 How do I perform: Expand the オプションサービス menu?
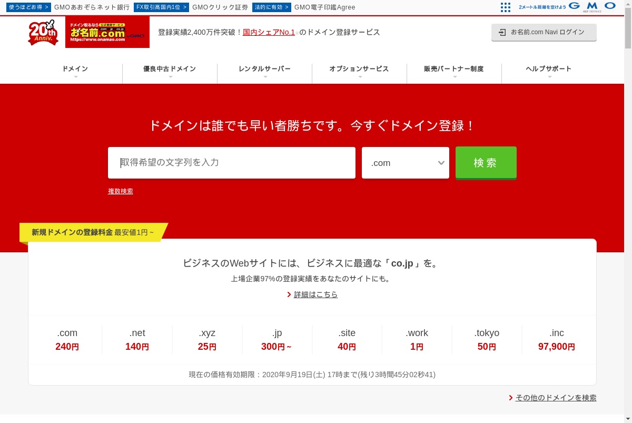pyautogui.click(x=359, y=71)
